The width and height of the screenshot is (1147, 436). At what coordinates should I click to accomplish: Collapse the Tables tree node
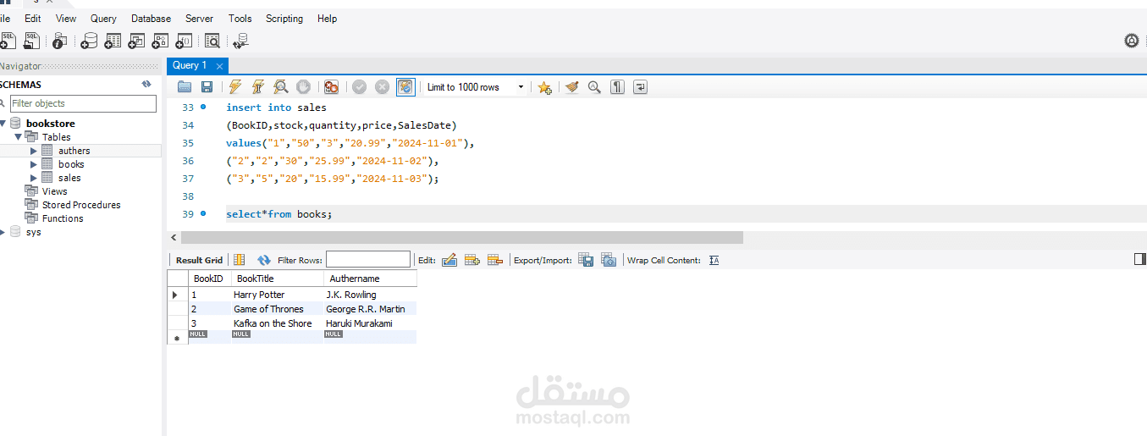(17, 137)
